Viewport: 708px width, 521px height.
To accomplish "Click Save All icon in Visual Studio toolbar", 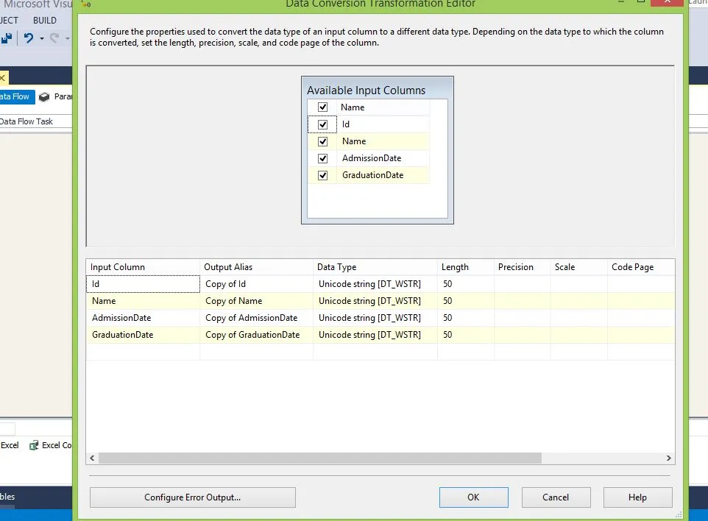I will tap(7, 38).
